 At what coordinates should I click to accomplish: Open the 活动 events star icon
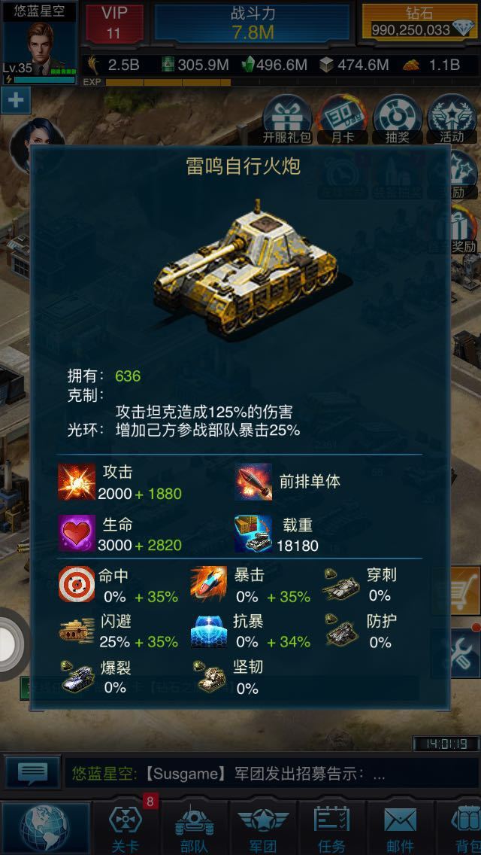(x=452, y=119)
